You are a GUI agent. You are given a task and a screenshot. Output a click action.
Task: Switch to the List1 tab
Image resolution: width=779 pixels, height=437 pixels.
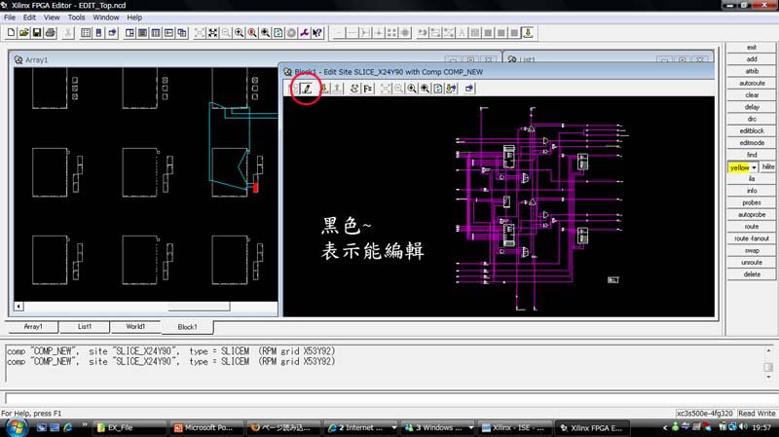point(85,327)
